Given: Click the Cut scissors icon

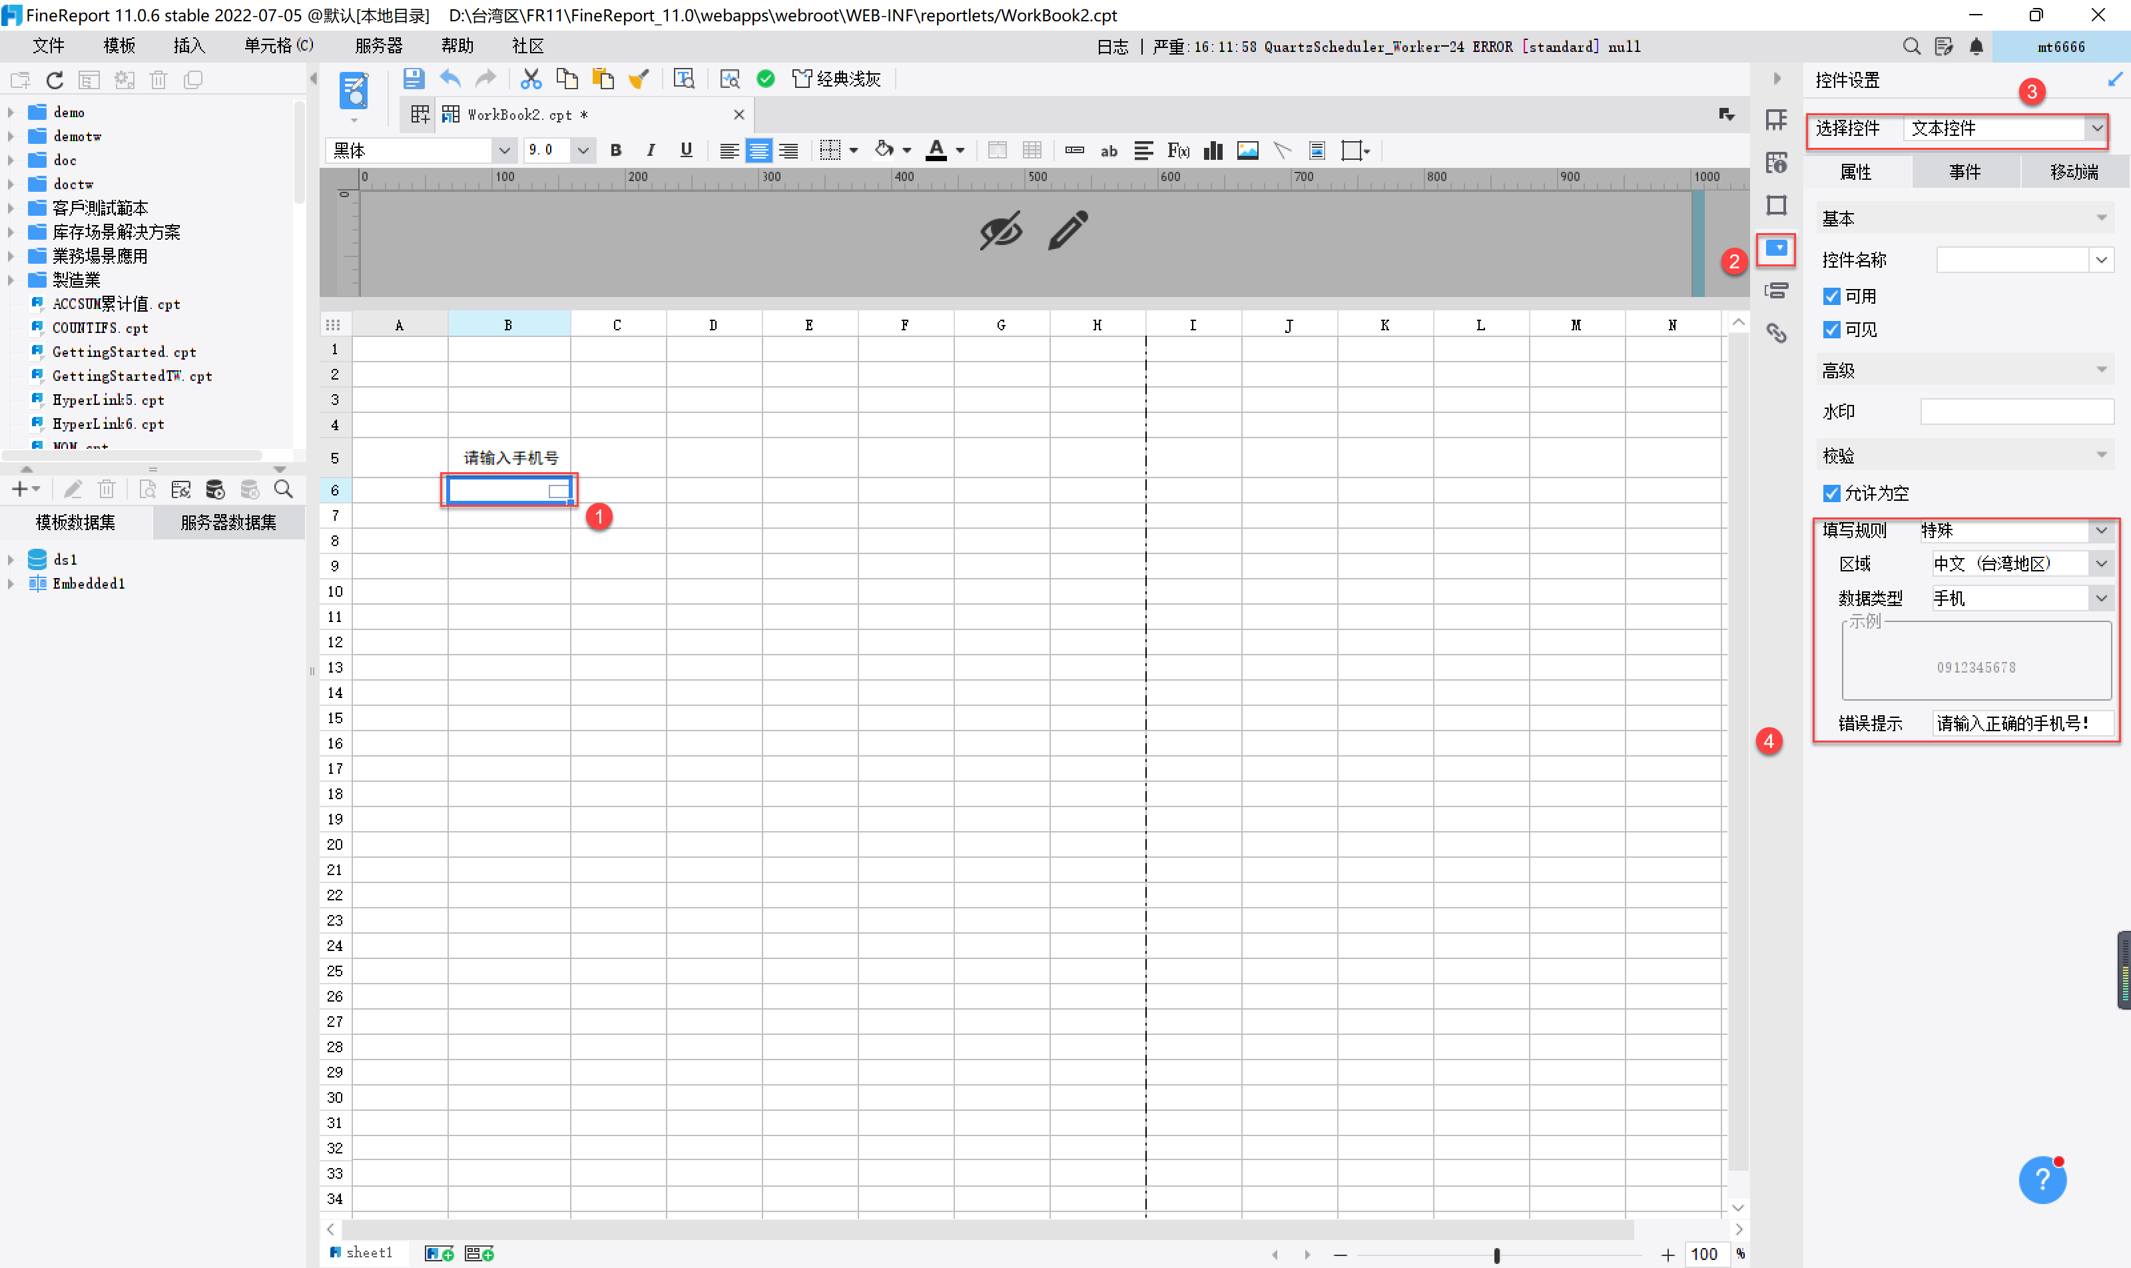Looking at the screenshot, I should click(x=531, y=79).
